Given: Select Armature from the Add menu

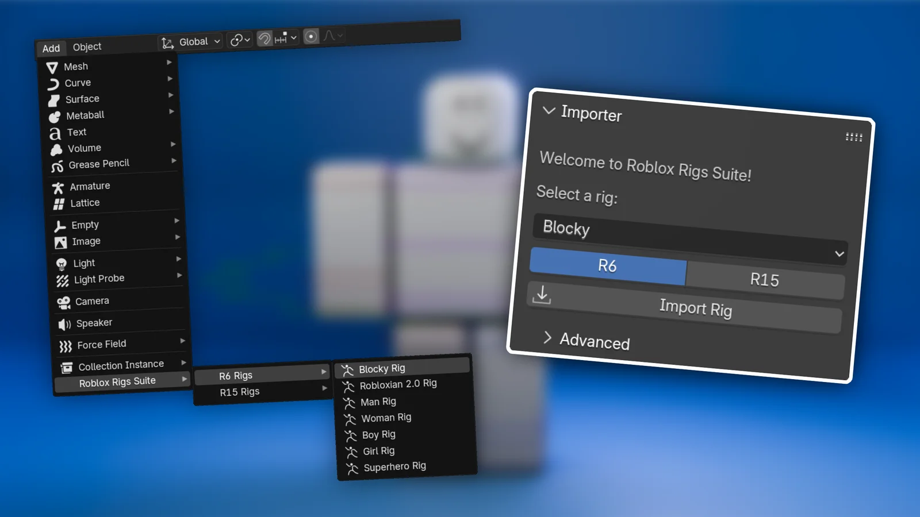Looking at the screenshot, I should click(x=89, y=186).
